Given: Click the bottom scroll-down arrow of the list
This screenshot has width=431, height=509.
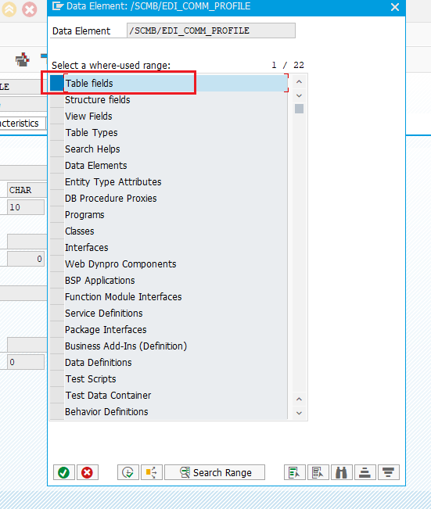Looking at the screenshot, I should point(299,413).
